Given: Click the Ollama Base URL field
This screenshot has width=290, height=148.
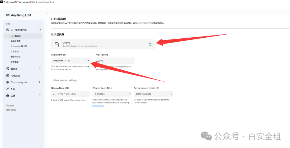Looking at the screenshot, I should [x=70, y=94].
